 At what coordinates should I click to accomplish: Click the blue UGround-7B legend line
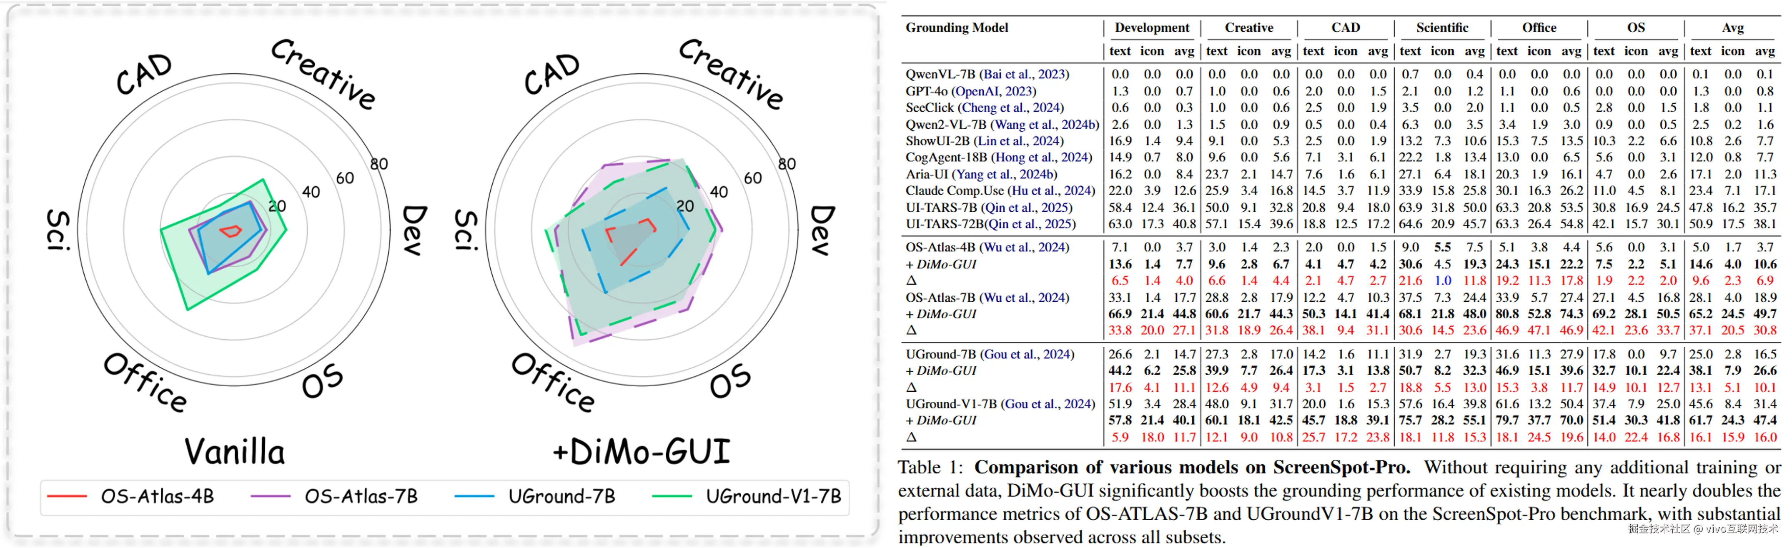click(x=474, y=496)
